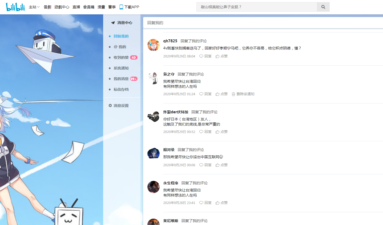Open username 炸裂der伏特加's profile
The height and width of the screenshot is (225, 383).
coord(176,112)
